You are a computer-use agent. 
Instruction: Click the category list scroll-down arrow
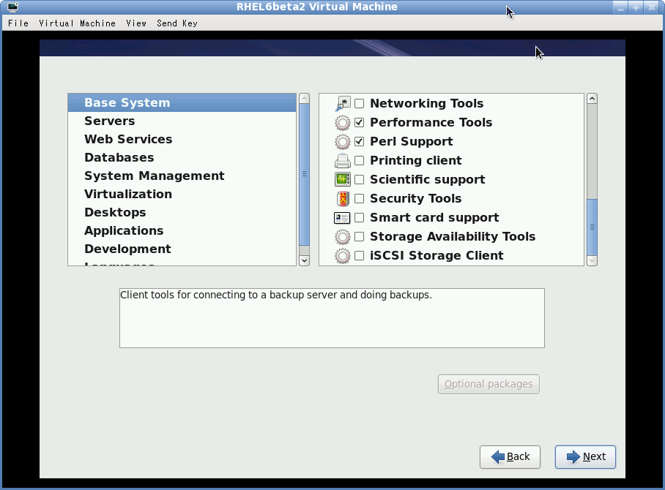(x=304, y=260)
